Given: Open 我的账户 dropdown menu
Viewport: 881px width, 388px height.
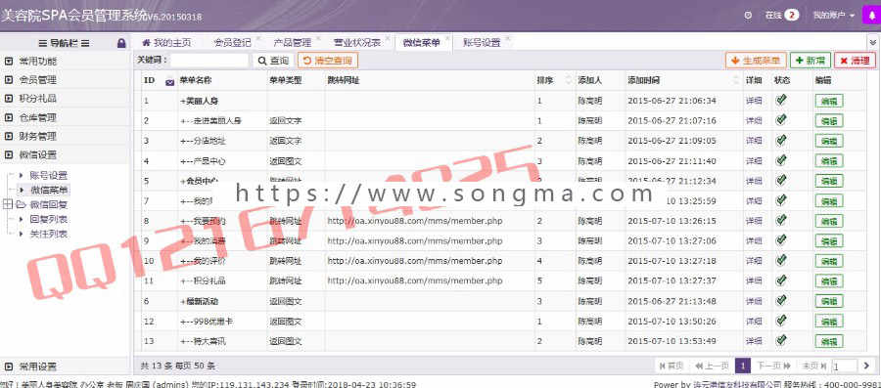Looking at the screenshot, I should tap(834, 16).
